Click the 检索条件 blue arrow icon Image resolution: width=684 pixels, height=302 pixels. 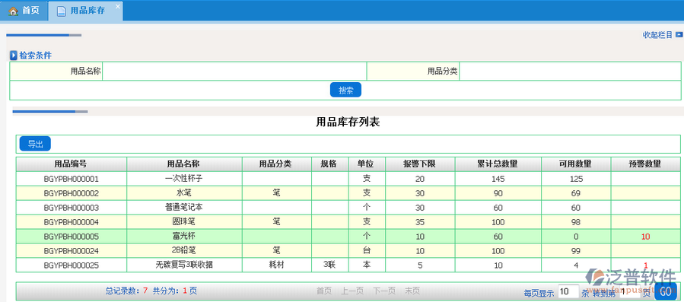click(14, 56)
